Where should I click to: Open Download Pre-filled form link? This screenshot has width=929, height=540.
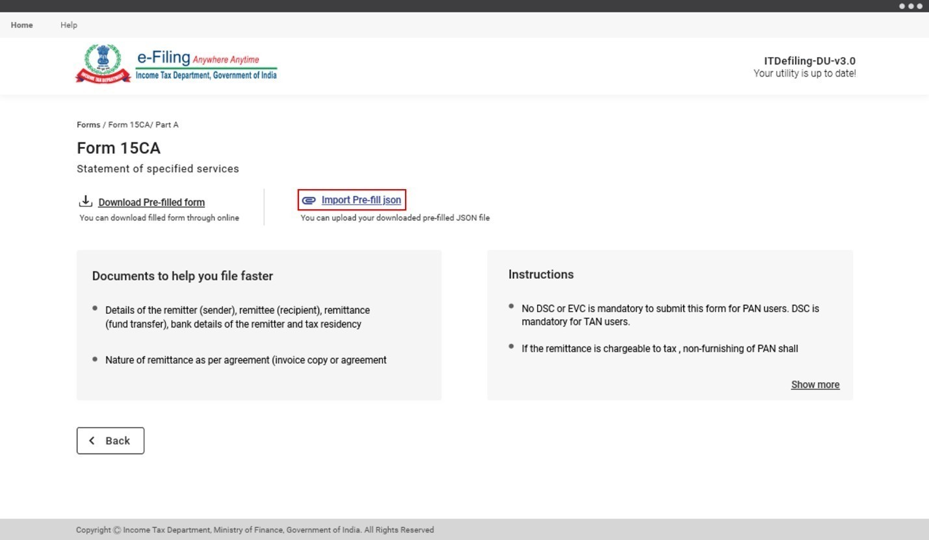(x=151, y=202)
